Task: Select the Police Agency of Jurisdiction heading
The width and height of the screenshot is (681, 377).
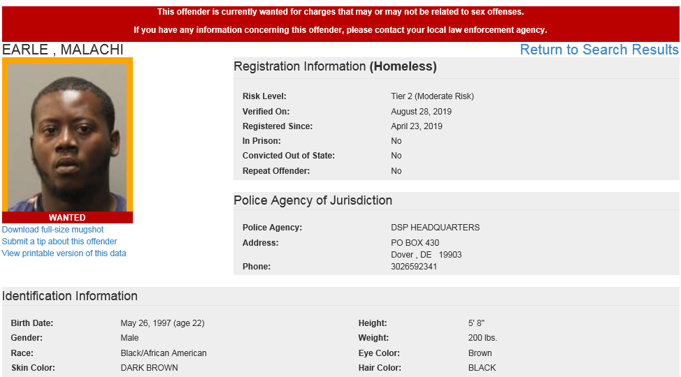Action: [x=313, y=200]
